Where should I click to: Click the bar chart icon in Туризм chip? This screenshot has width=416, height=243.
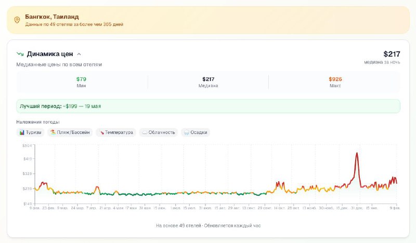[22, 132]
